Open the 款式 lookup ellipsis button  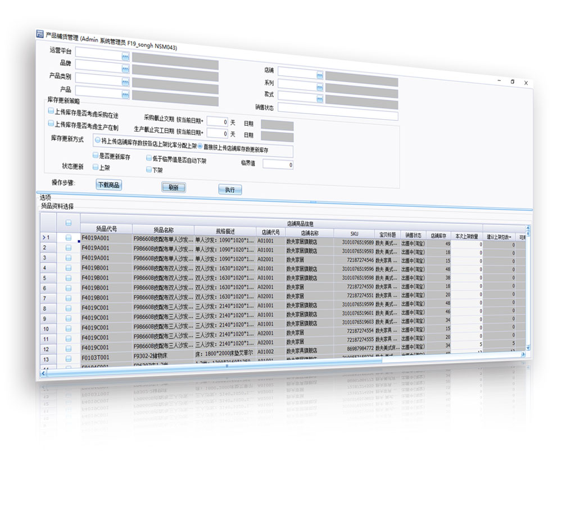pyautogui.click(x=319, y=98)
